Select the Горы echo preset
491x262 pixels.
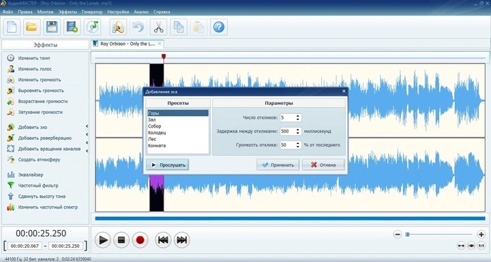177,113
